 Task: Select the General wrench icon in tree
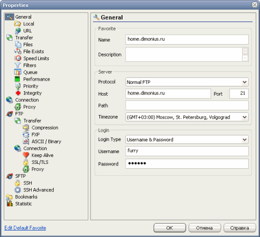pos(9,17)
